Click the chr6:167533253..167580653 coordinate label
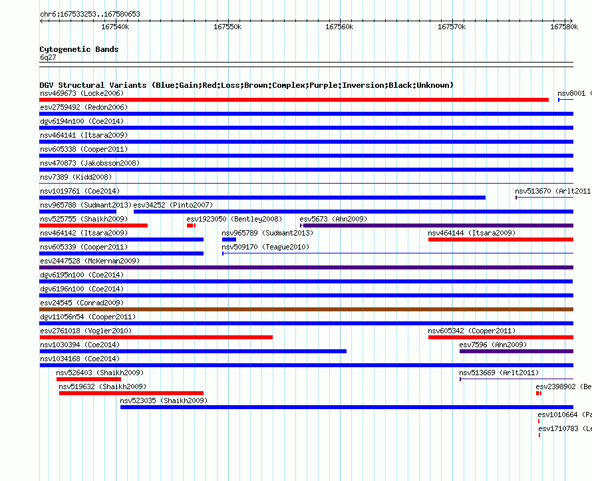Viewport: 592px width, 481px height. (90, 14)
